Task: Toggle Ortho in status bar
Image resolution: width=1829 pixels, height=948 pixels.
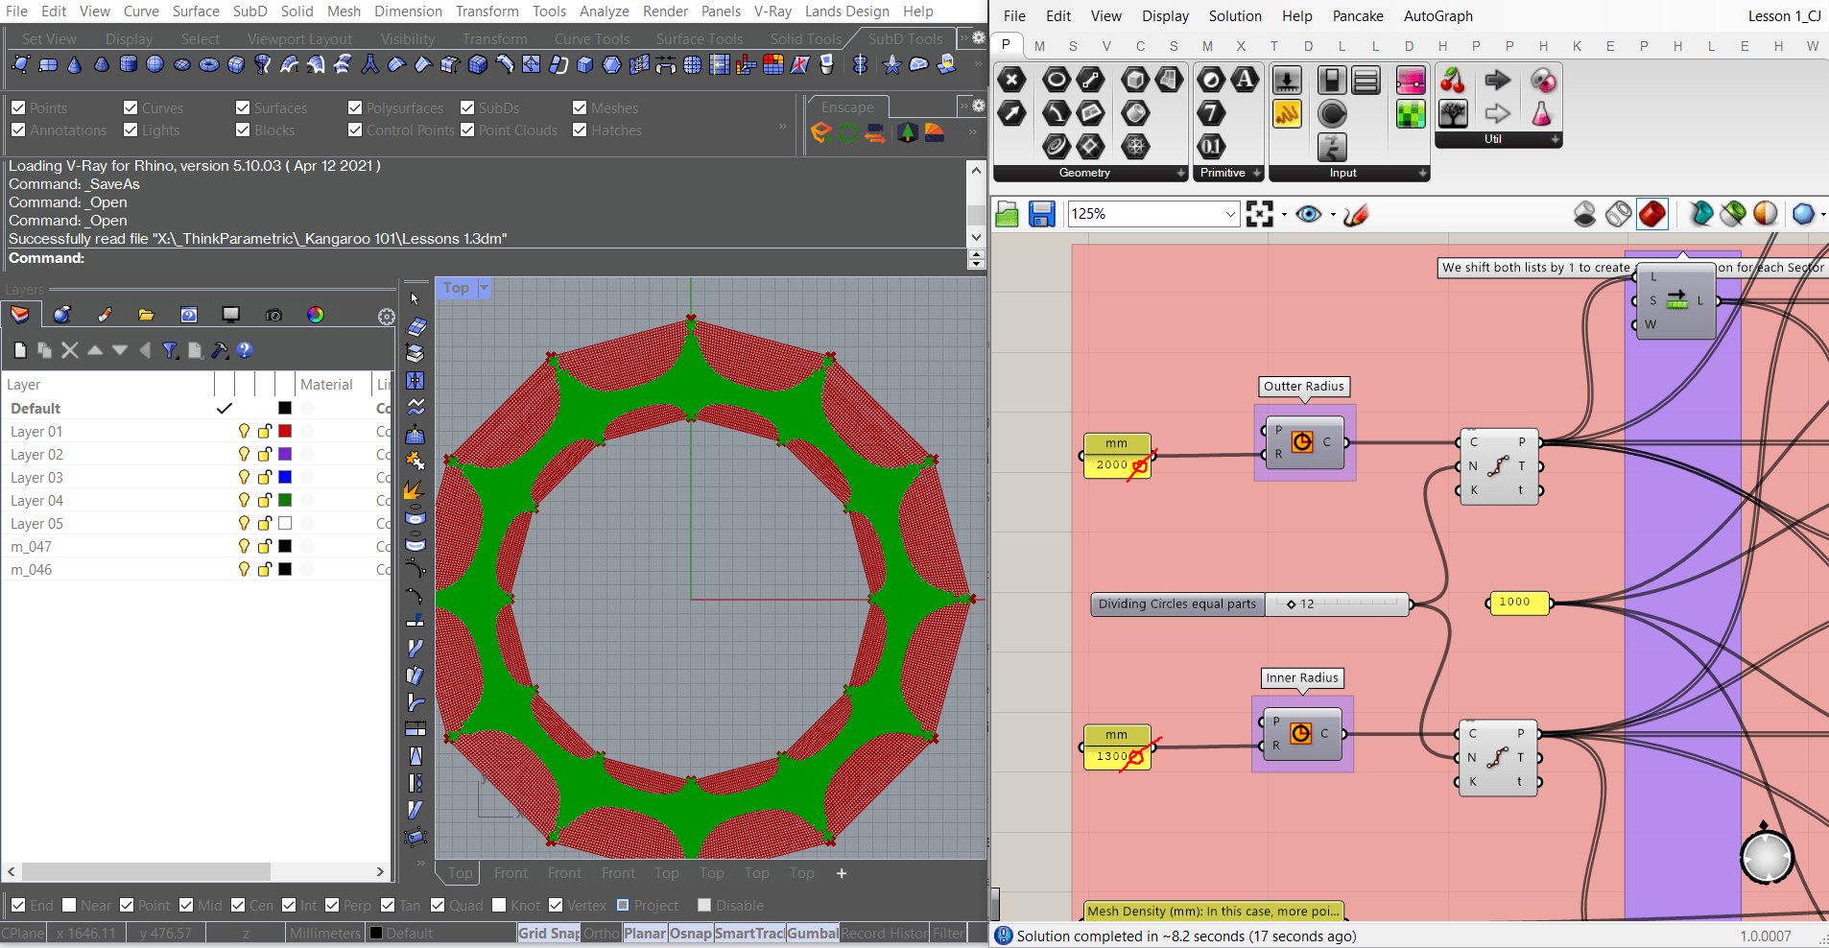Action: coord(601,933)
